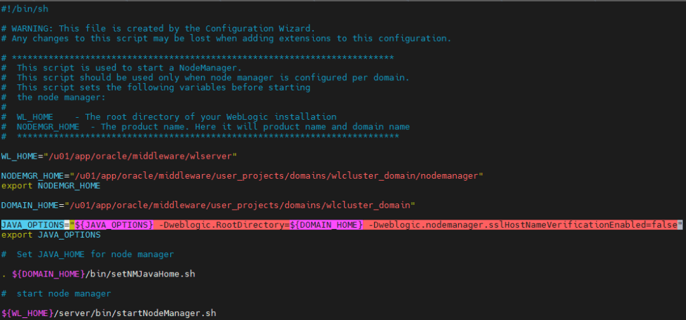The width and height of the screenshot is (686, 320).
Task: Click the WL_HOME description comment line
Action: [x=174, y=116]
